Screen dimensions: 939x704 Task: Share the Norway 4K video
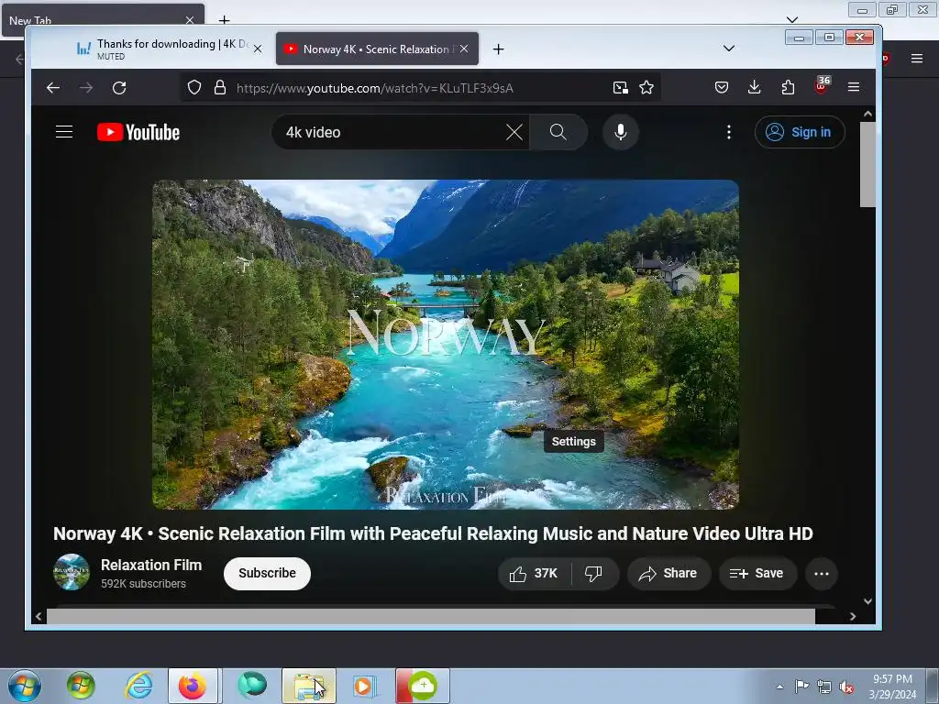[x=668, y=574]
